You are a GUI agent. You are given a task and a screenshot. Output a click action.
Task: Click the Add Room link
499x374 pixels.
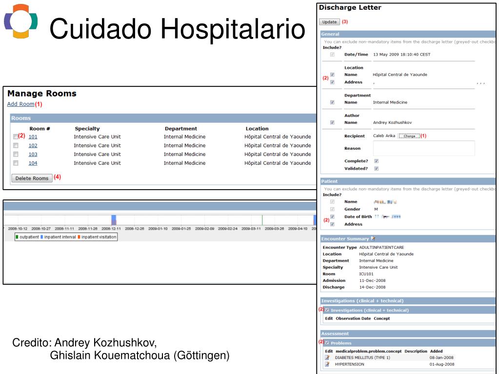tap(20, 104)
